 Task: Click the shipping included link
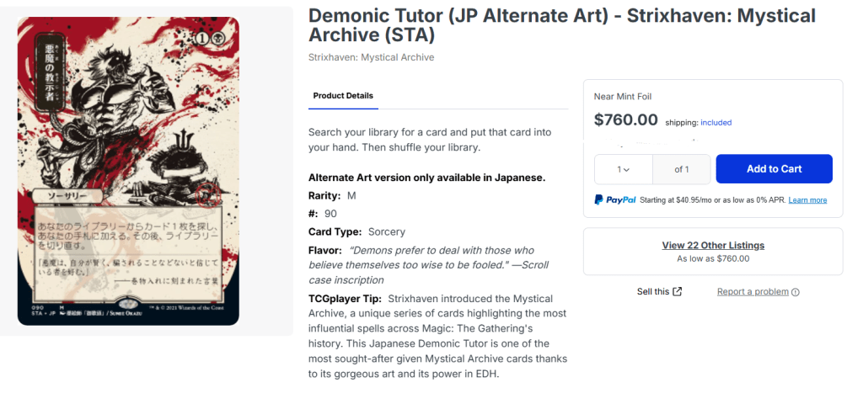click(x=716, y=123)
